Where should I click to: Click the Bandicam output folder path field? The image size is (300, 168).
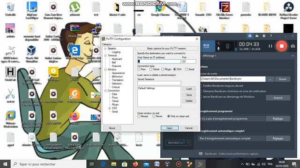pos(233,79)
